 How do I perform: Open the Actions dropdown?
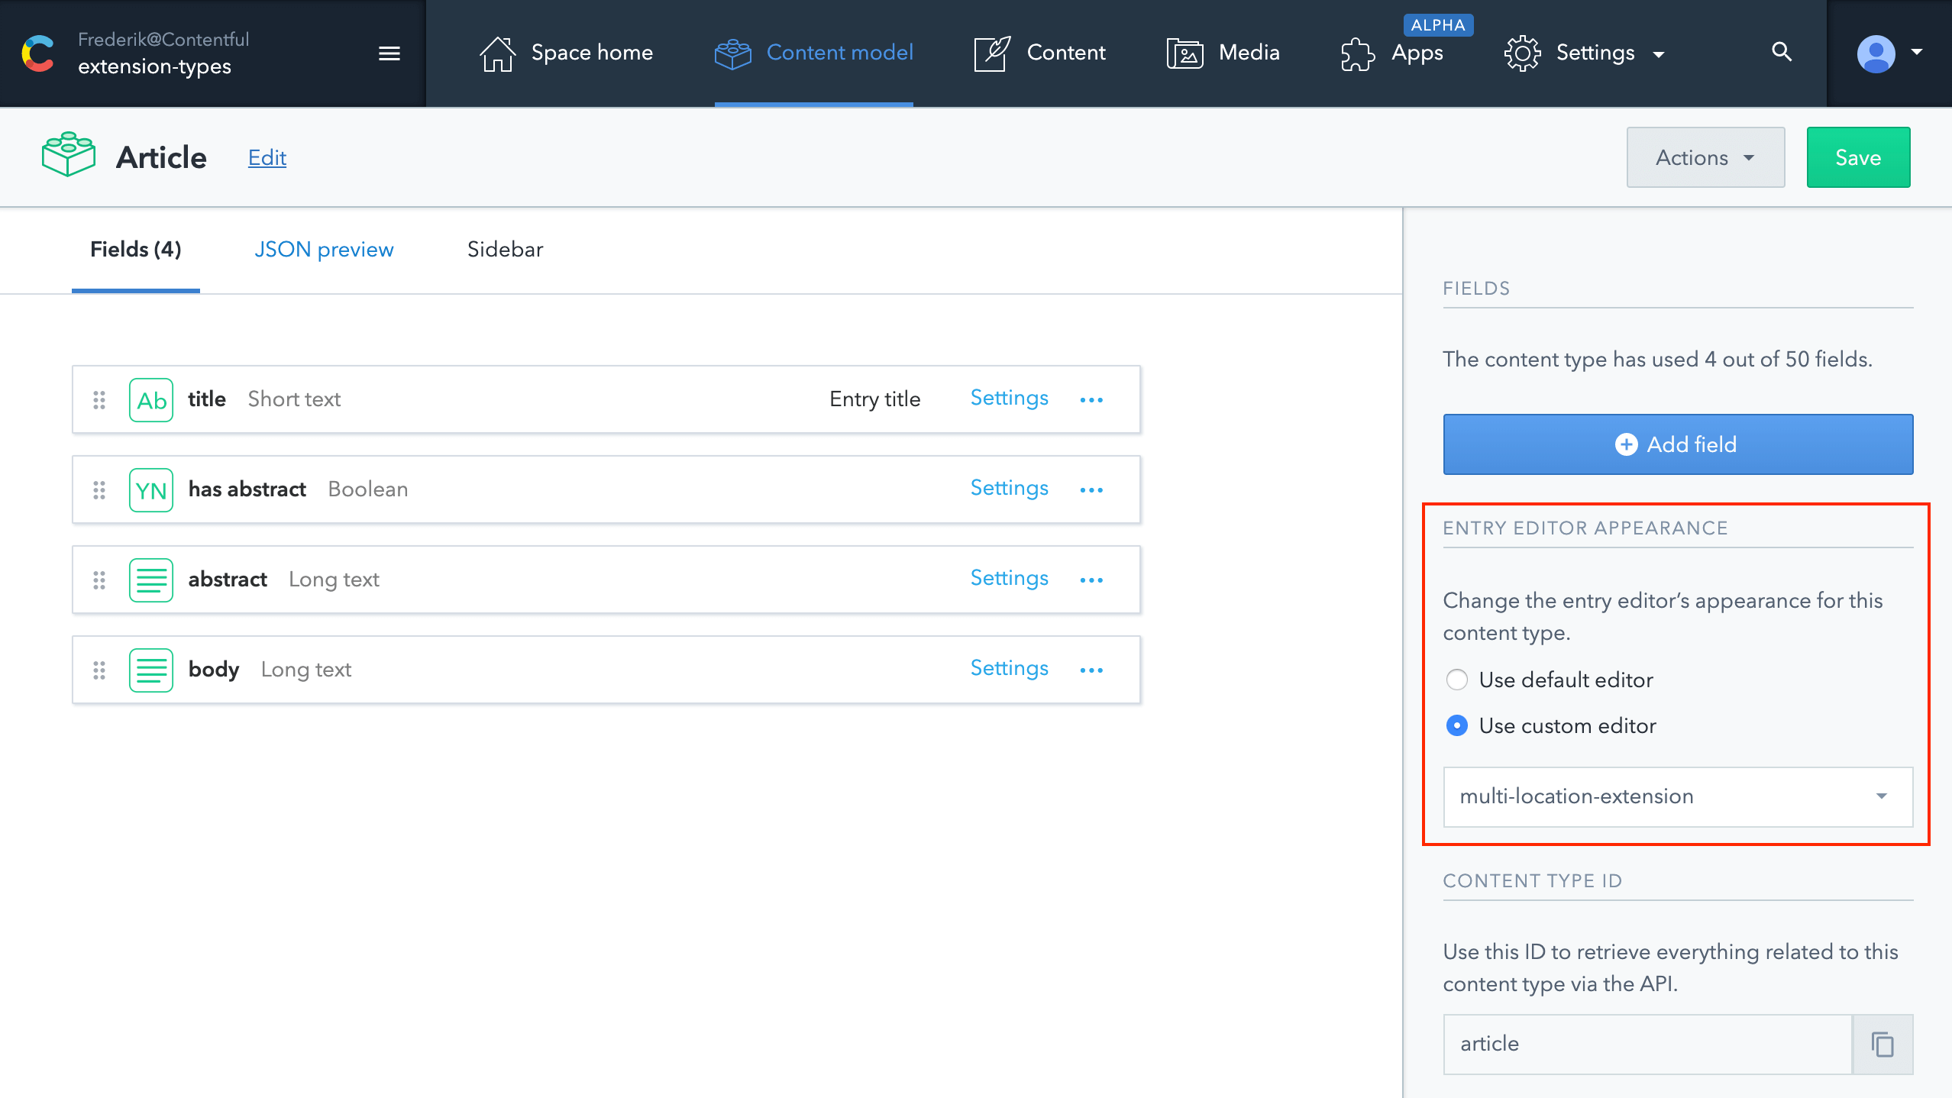pyautogui.click(x=1705, y=157)
